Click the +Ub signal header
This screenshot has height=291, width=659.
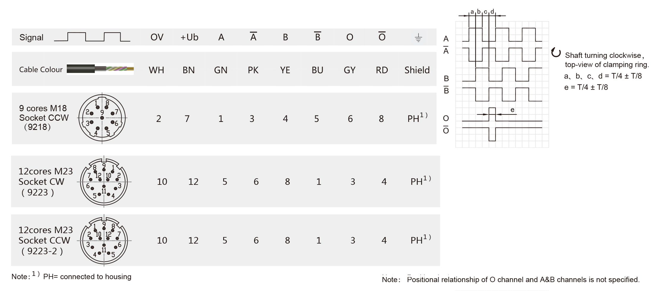(x=189, y=37)
